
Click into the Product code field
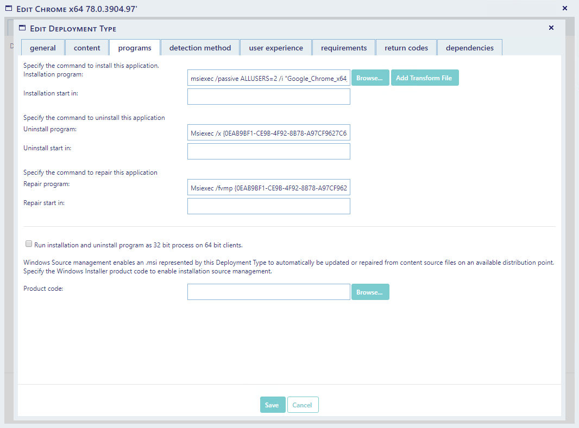(x=268, y=292)
